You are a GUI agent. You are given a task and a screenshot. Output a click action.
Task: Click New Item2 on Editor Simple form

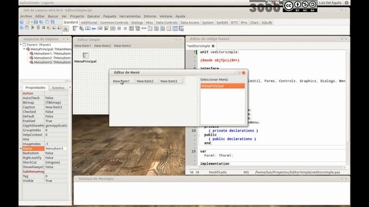103,46
